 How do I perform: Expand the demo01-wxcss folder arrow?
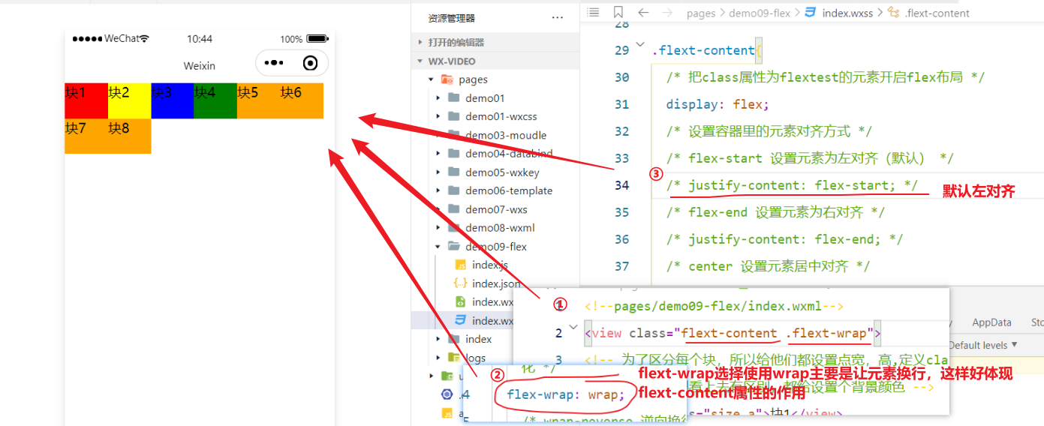tap(438, 116)
